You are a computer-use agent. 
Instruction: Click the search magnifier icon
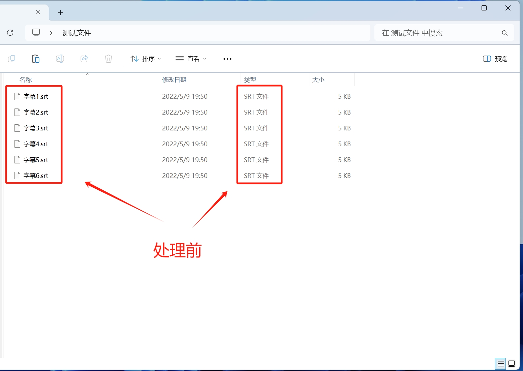[504, 33]
